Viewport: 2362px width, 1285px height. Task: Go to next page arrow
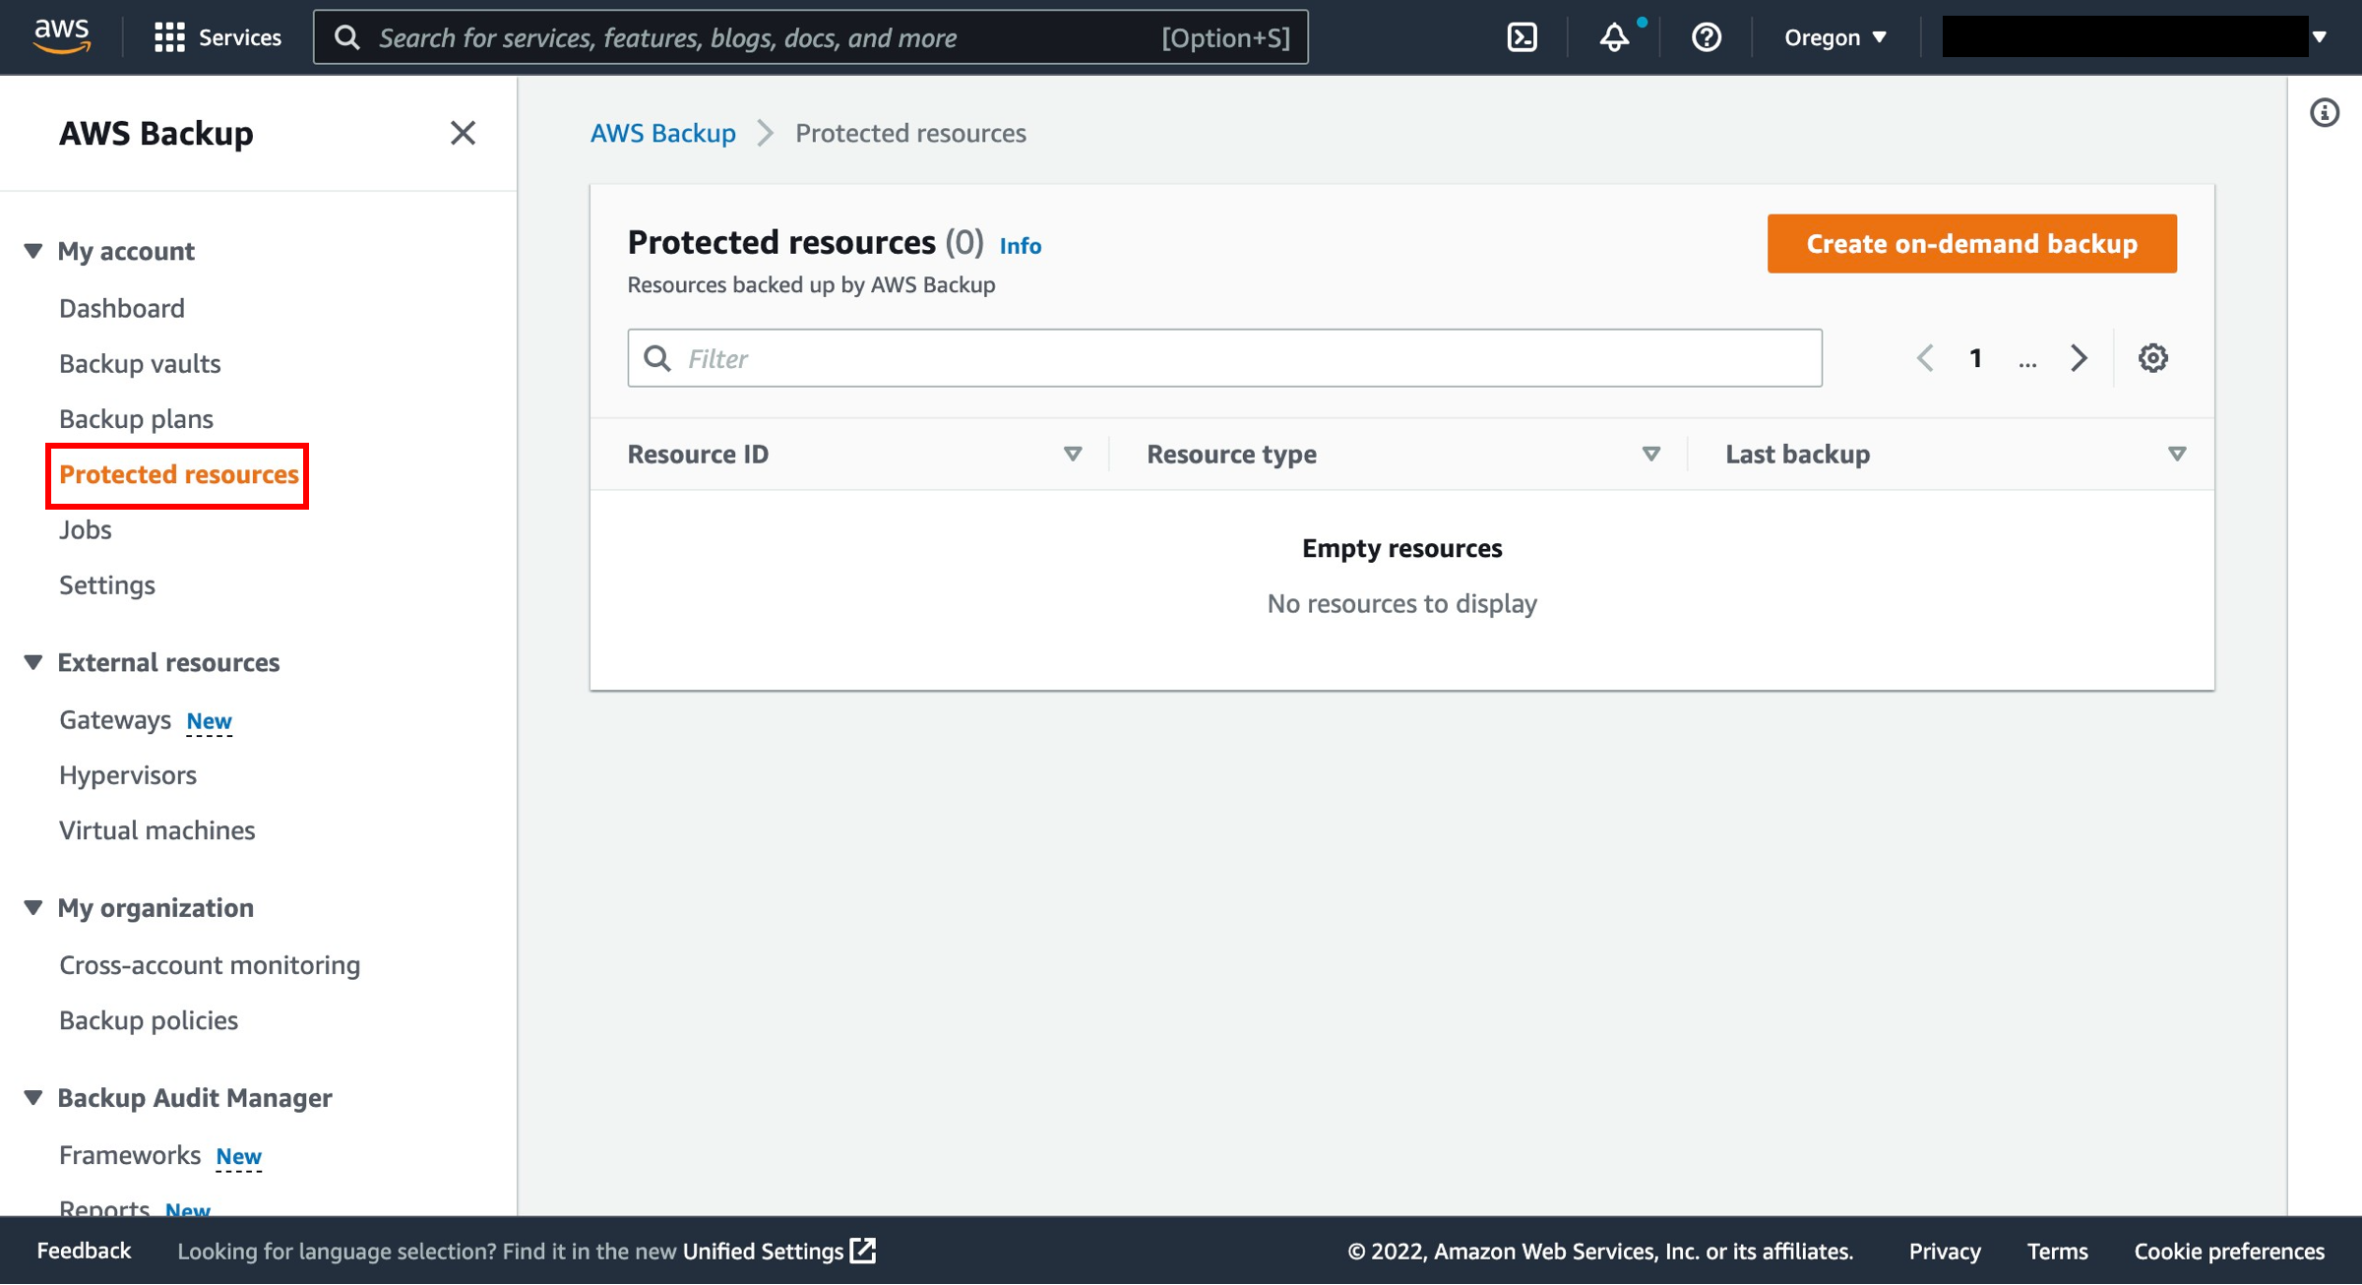tap(2079, 358)
